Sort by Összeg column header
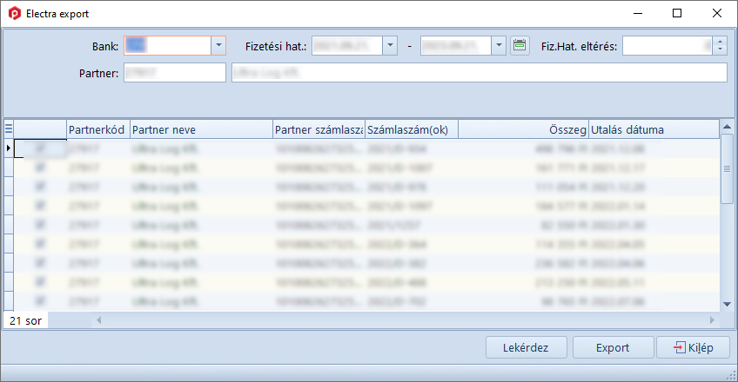This screenshot has width=738, height=382. [523, 129]
